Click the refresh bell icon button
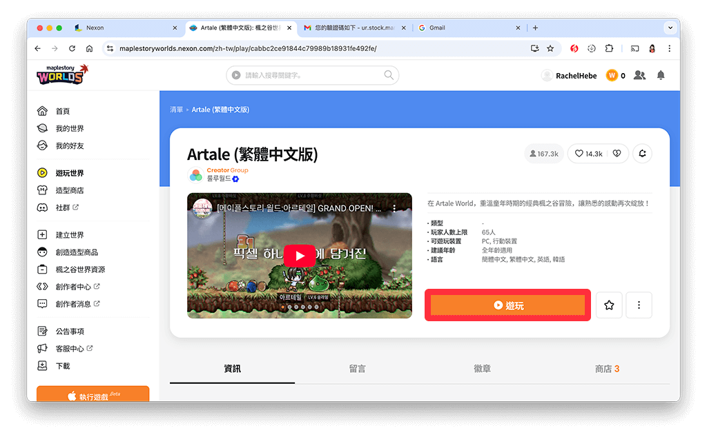707x437 pixels. click(642, 154)
